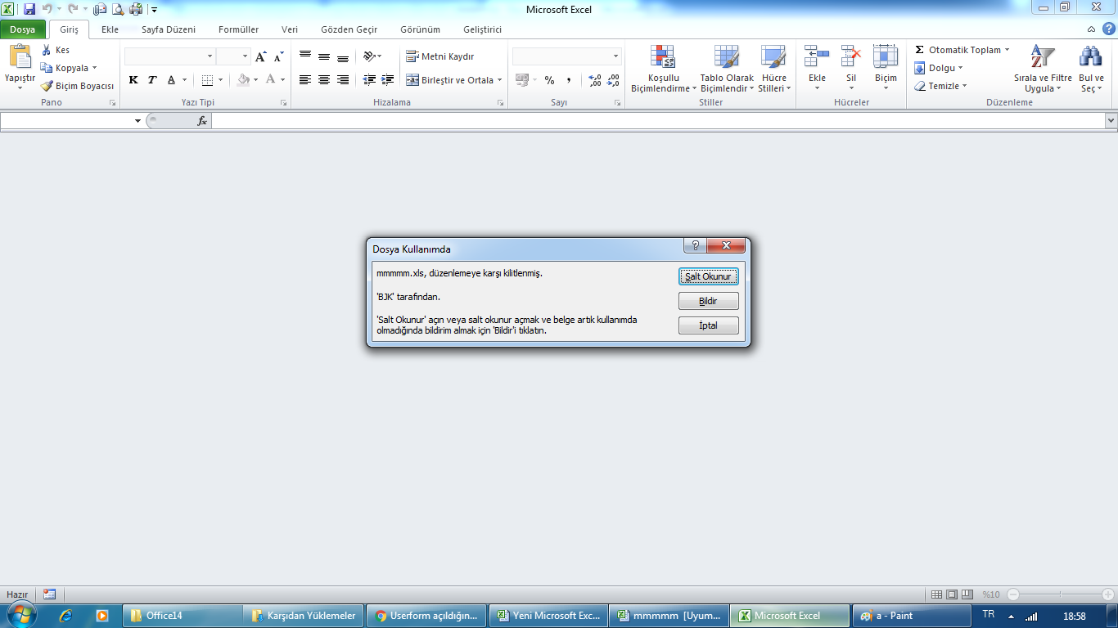Open the Temizle clear dropdown

pyautogui.click(x=941, y=86)
